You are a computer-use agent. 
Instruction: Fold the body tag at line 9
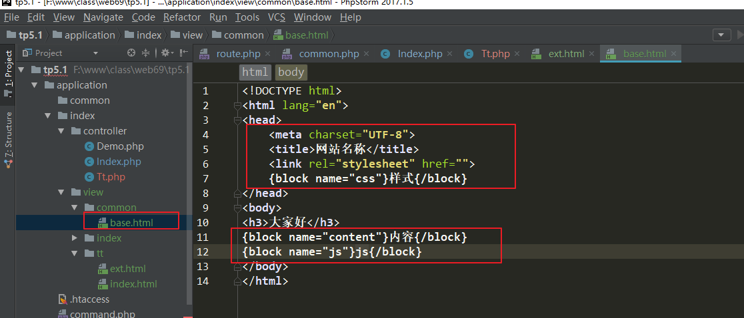238,208
